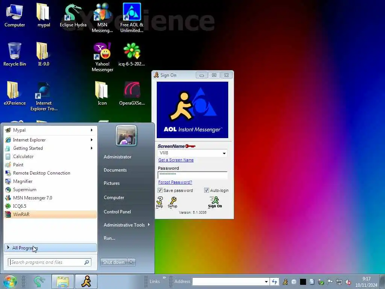Open Control Panel from Start menu

[117, 212]
